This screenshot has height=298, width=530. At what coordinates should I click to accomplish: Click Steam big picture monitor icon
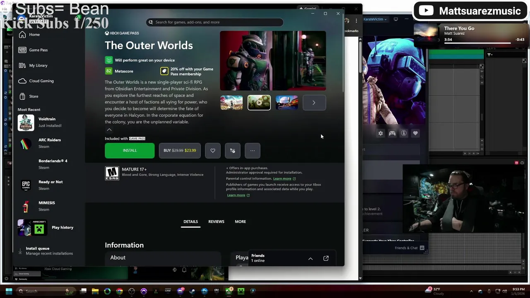[x=396, y=19]
